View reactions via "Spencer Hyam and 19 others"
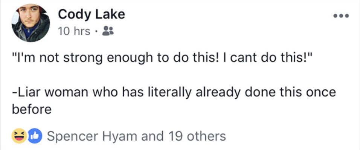 tap(136, 136)
